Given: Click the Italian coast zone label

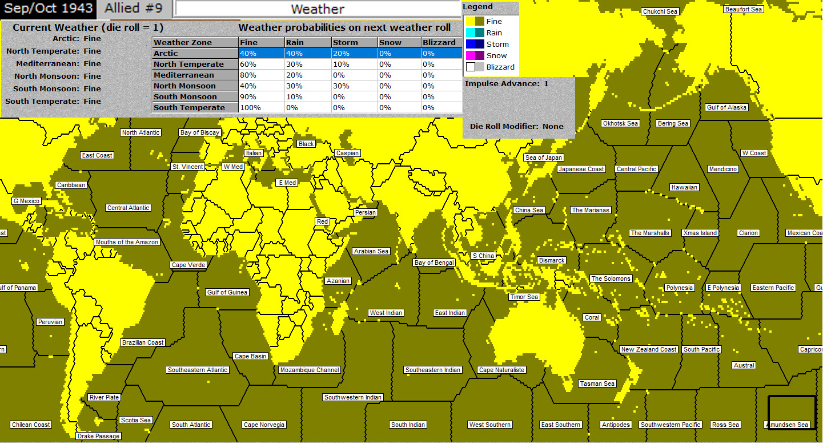Looking at the screenshot, I should coord(254,153).
